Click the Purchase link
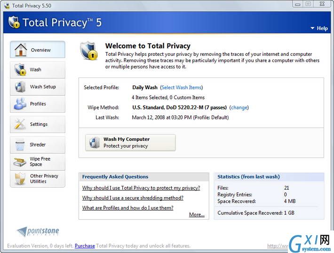The image size is (334, 253). click(x=85, y=246)
